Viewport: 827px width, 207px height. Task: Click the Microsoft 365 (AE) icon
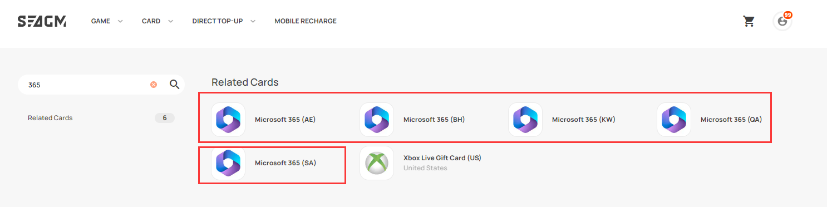228,120
